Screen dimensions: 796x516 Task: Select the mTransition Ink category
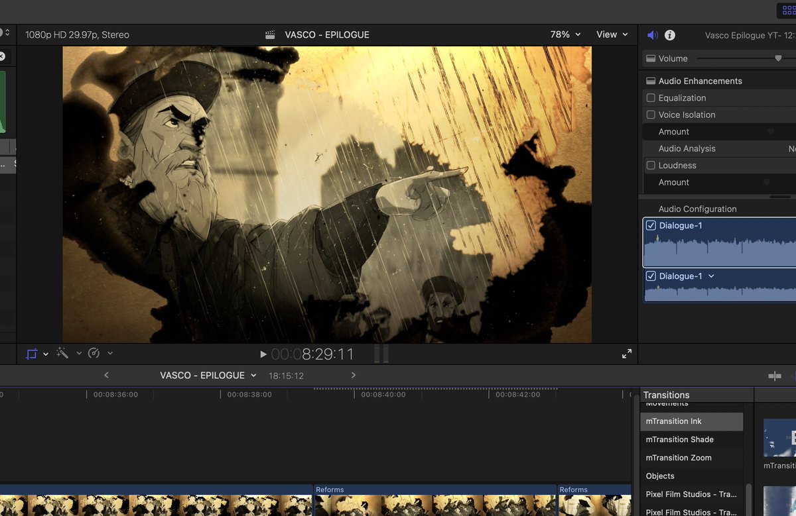point(692,421)
